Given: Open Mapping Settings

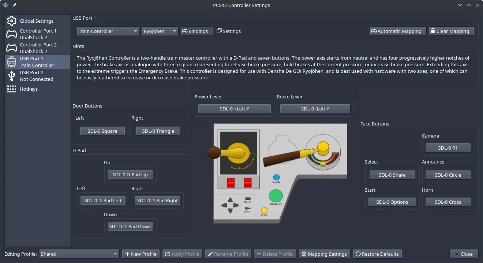Looking at the screenshot, I should pos(324,254).
